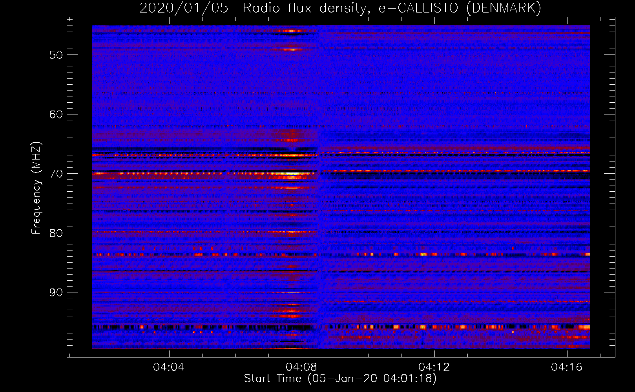Click the 'Start Time (05-Jan-20 04:01:18)' label
635x392 pixels.
coord(340,379)
